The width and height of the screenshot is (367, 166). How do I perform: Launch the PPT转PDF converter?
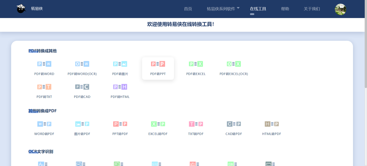(x=120, y=128)
